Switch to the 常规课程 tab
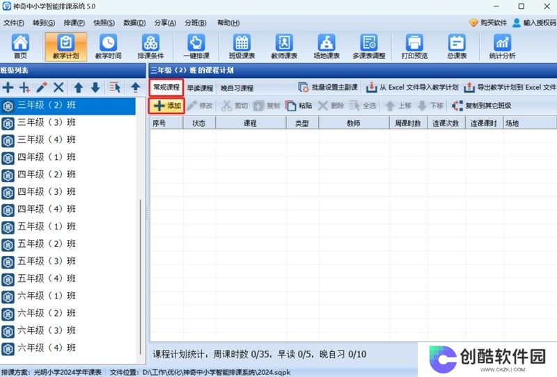This screenshot has height=377, width=557. pos(166,88)
